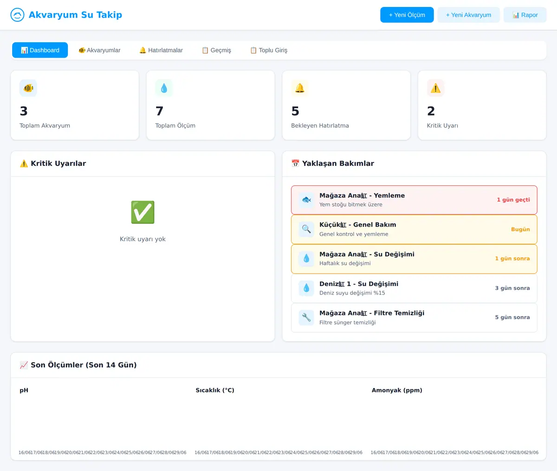Switch to the Hatırlatmalar tab

click(x=161, y=50)
